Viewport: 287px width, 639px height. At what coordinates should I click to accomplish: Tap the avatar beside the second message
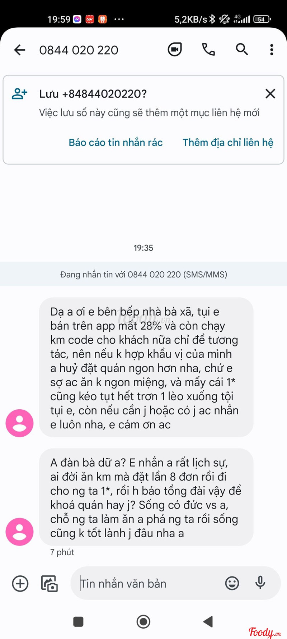(19, 532)
